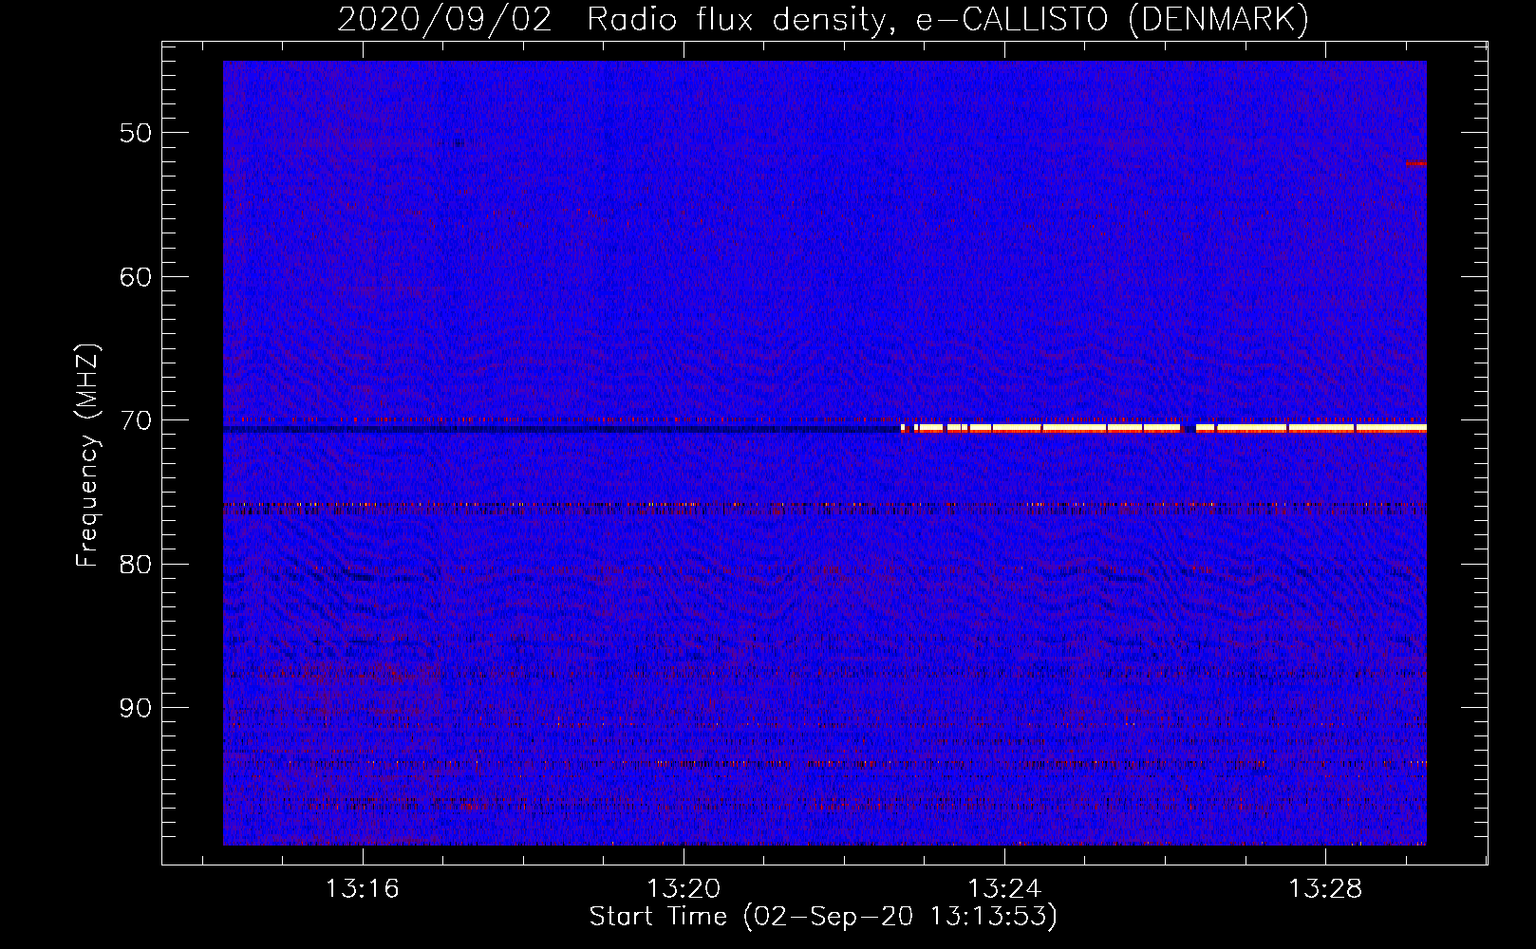Click the 80 frequency tick label

point(136,565)
